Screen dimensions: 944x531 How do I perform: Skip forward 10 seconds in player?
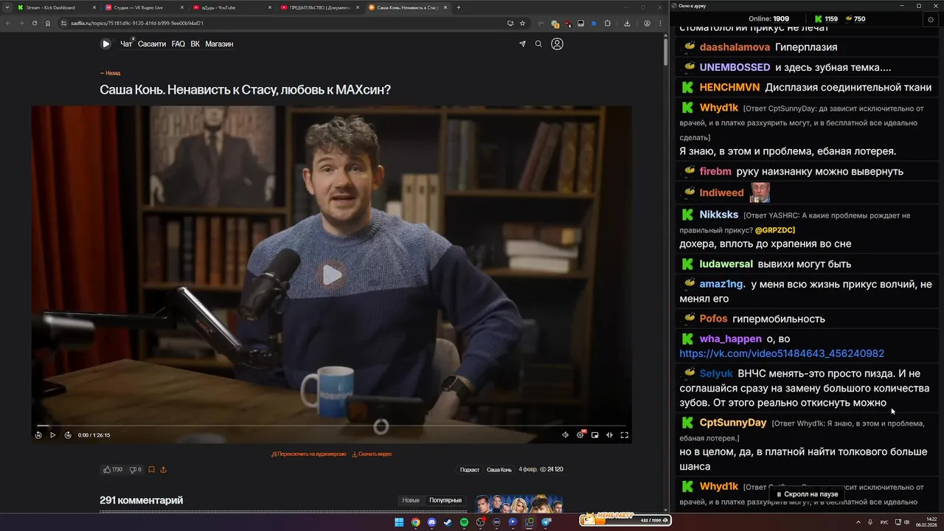pos(68,435)
